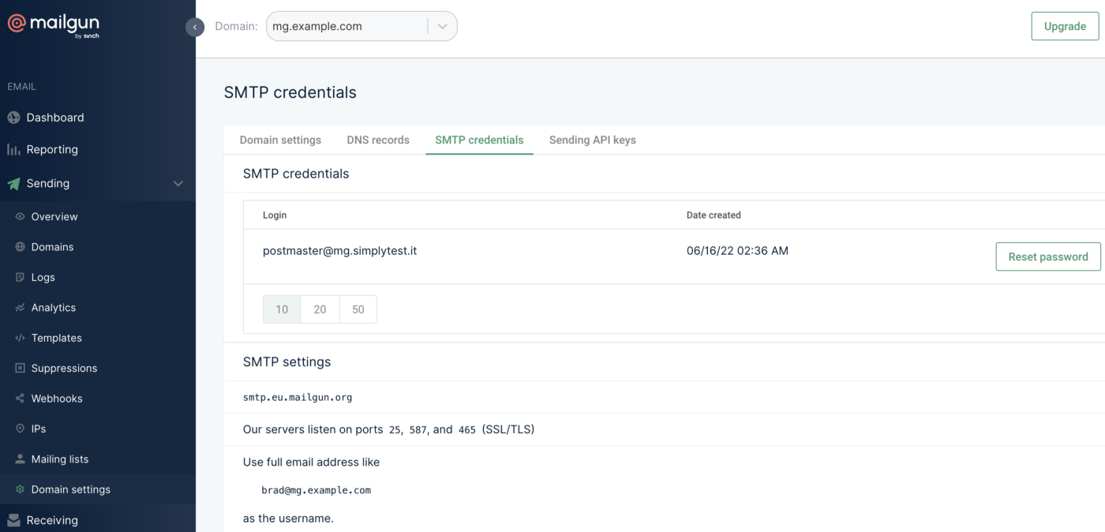Click the IPs location pin icon
The height and width of the screenshot is (532, 1105).
coord(21,429)
